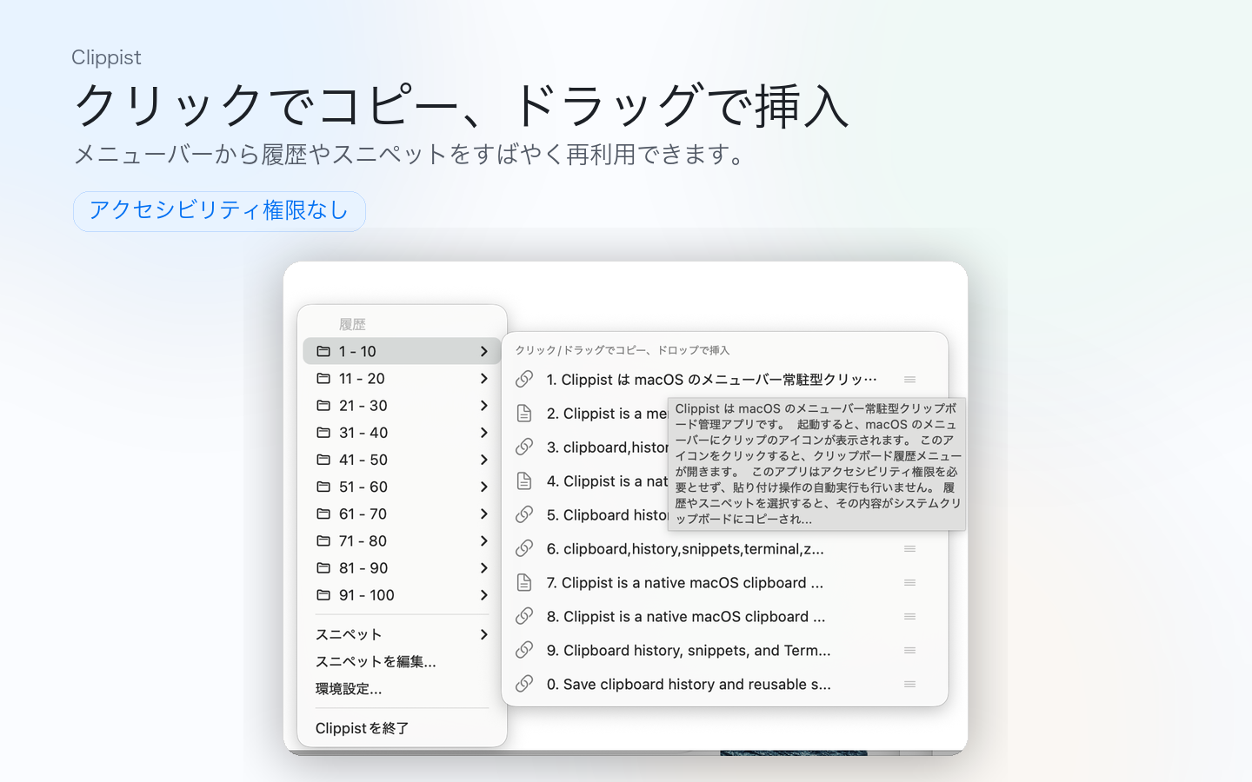Expand the 31 - 40 submenu chevron
The width and height of the screenshot is (1252, 782).
tap(484, 432)
